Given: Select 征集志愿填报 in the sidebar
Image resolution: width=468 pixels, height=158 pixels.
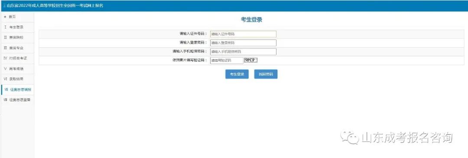Looking at the screenshot, I should (17, 90).
